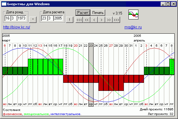
Task: Click the 'физическое' legend label
Action: point(12,114)
